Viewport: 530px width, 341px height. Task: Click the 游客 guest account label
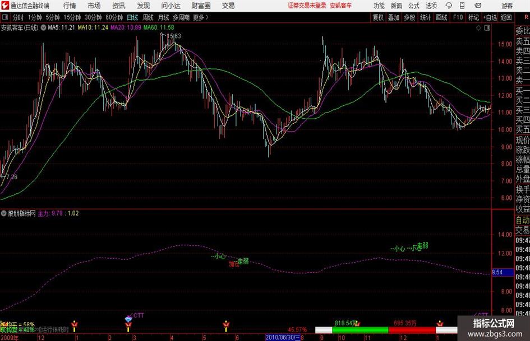coord(507,6)
